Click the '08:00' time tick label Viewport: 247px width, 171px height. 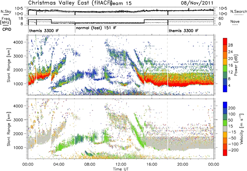(90, 165)
